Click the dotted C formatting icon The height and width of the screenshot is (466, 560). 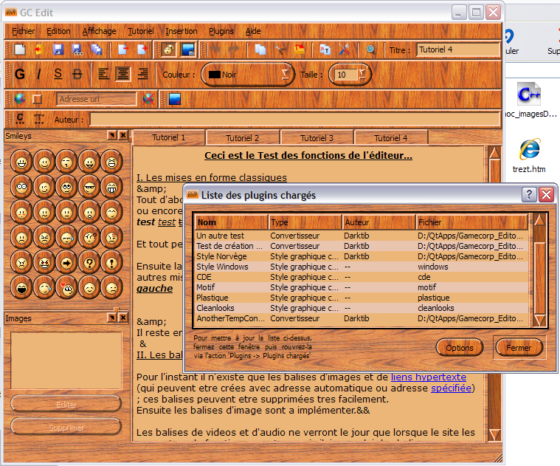pyautogui.click(x=20, y=119)
